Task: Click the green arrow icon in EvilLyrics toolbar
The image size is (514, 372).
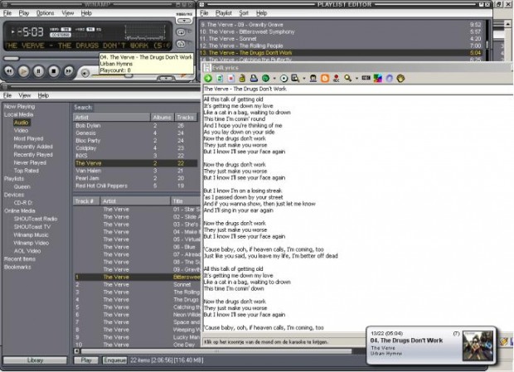Action: (208, 78)
